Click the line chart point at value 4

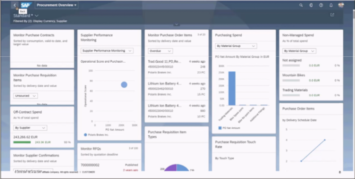[x=325, y=140]
